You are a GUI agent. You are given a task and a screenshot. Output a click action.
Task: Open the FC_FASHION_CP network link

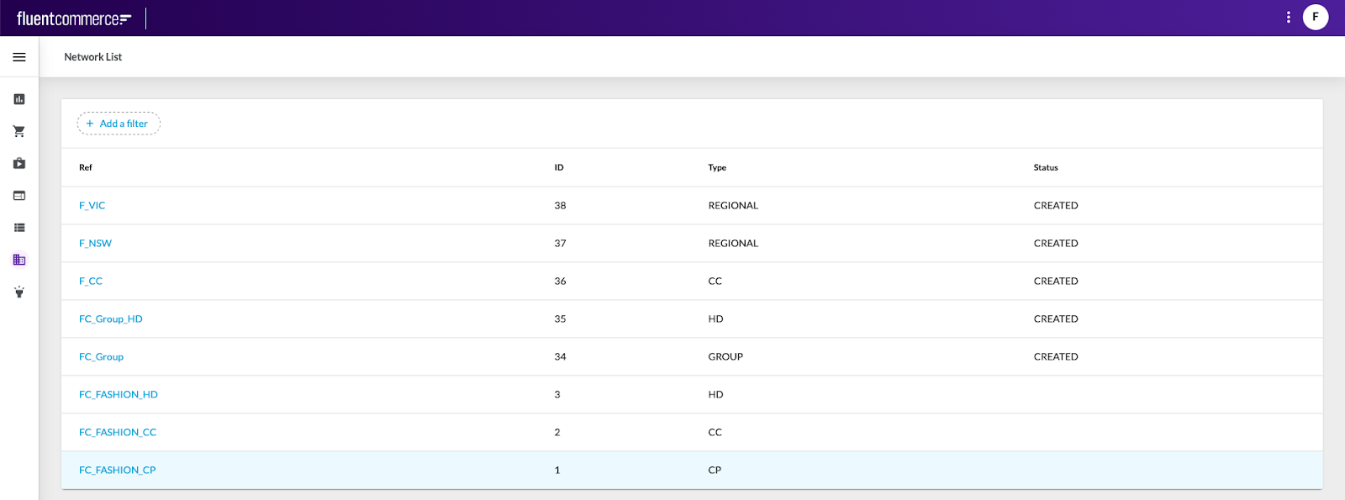coord(118,471)
